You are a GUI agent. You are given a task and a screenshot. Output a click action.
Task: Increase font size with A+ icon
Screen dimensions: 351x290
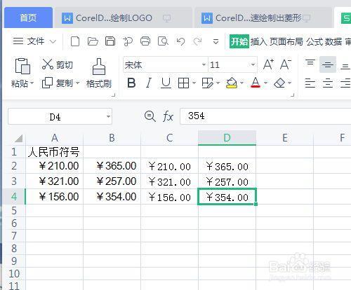point(268,64)
